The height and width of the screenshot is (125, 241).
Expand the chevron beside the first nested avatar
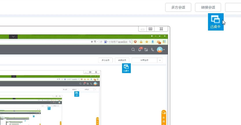pos(164,50)
